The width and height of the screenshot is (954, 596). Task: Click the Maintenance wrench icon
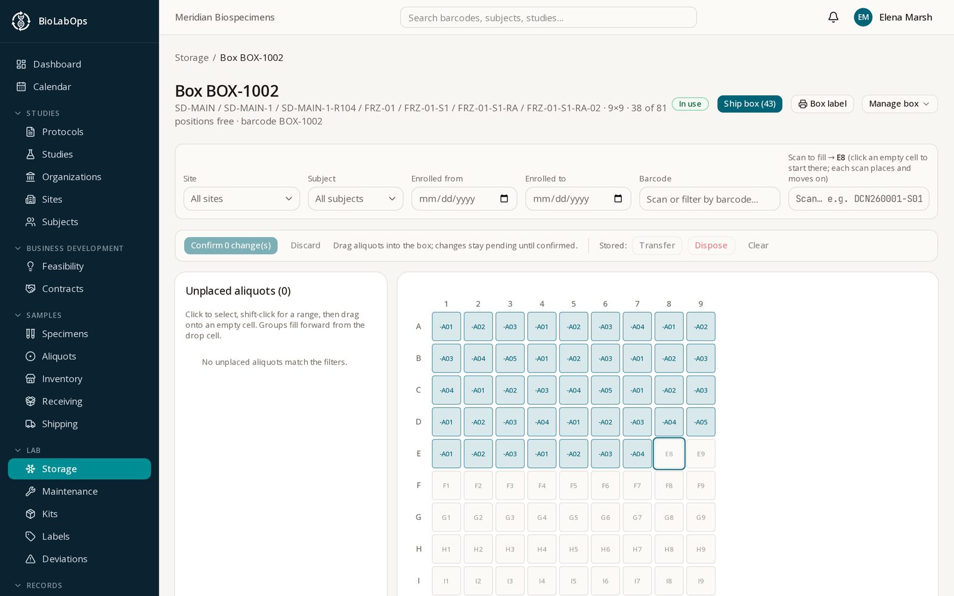30,492
